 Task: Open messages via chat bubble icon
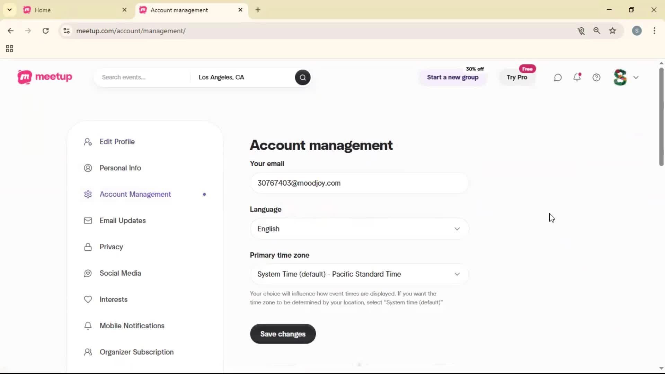[x=558, y=77]
